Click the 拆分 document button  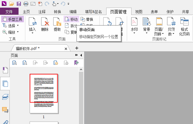pos(71,26)
